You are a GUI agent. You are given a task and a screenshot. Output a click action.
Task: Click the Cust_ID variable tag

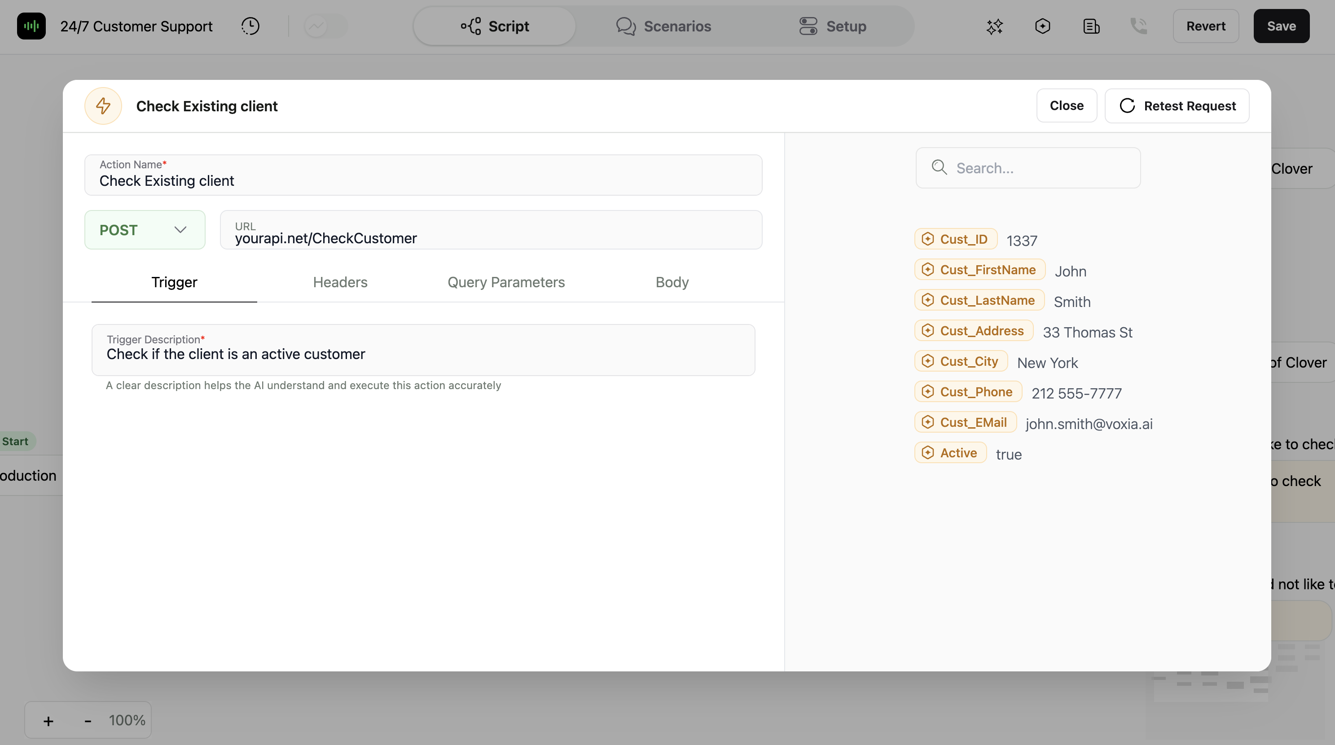(x=956, y=239)
